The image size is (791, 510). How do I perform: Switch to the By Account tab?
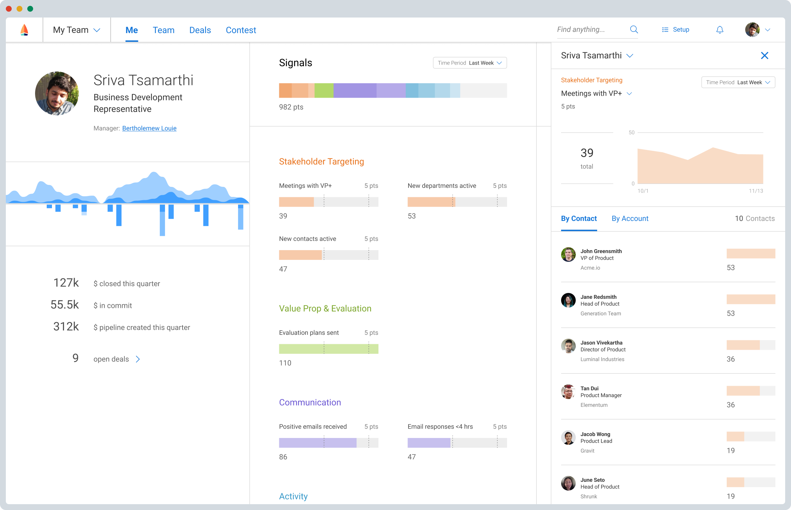point(630,219)
